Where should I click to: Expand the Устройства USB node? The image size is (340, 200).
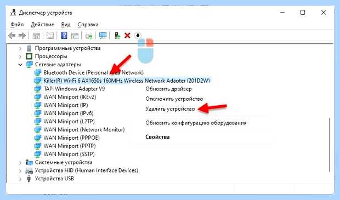20,179
